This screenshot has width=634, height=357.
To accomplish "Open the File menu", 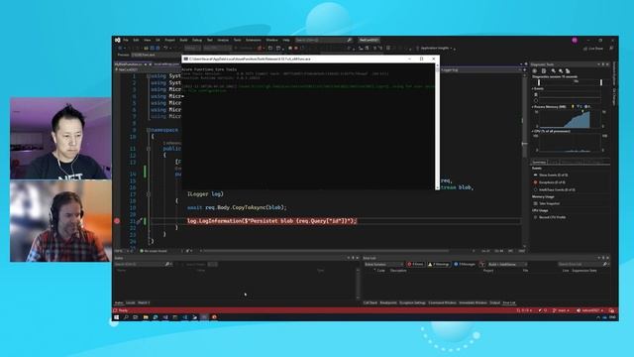I will point(126,40).
